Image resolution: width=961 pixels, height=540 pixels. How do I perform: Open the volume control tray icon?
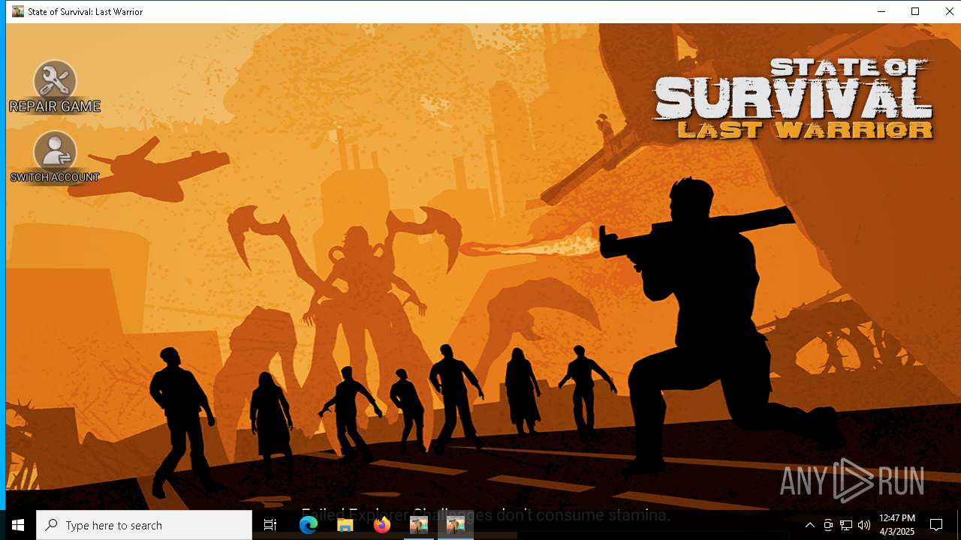click(864, 525)
